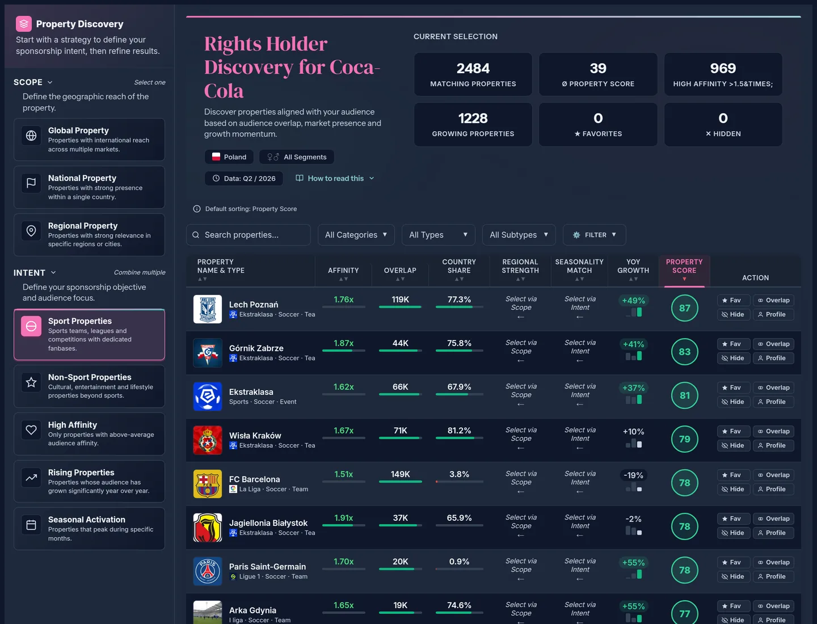The image size is (817, 624).
Task: Click the FC Barcelona affinity bar
Action: (344, 482)
